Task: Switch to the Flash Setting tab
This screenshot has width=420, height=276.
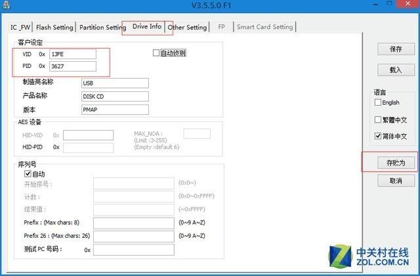Action: point(54,28)
